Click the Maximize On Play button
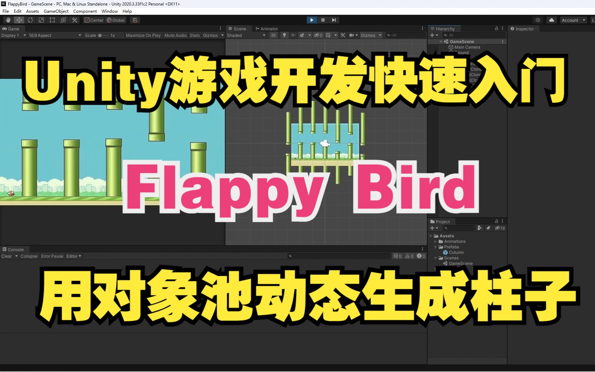The width and height of the screenshot is (595, 372). click(143, 35)
